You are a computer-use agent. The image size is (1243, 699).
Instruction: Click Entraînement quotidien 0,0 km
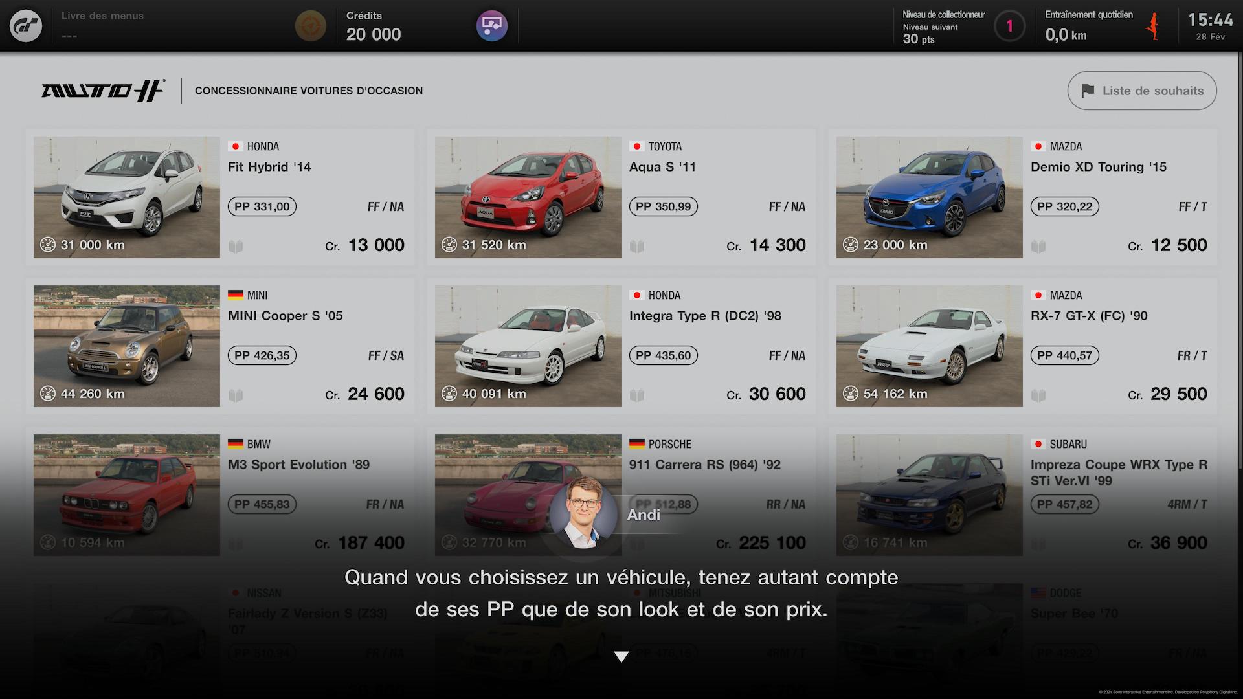pos(1089,27)
